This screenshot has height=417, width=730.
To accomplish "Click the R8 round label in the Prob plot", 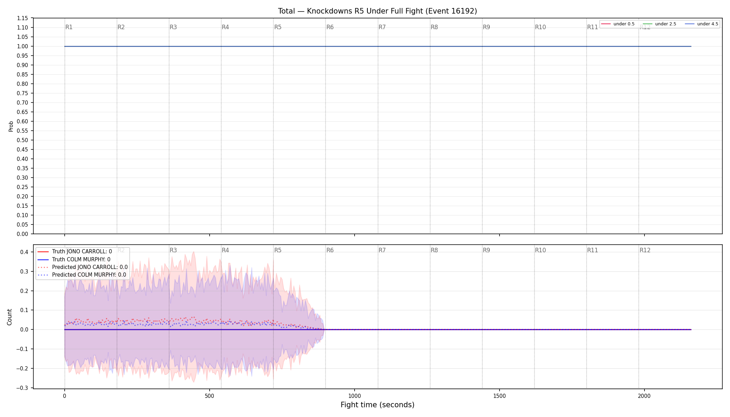I will [x=434, y=27].
